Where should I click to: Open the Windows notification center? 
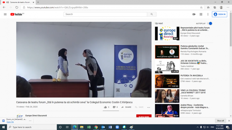(x=228, y=127)
